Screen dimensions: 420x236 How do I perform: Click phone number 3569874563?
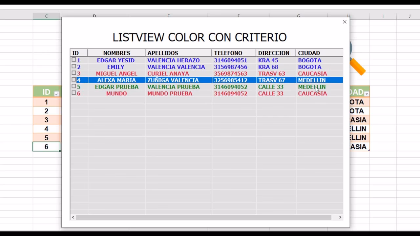(231, 73)
